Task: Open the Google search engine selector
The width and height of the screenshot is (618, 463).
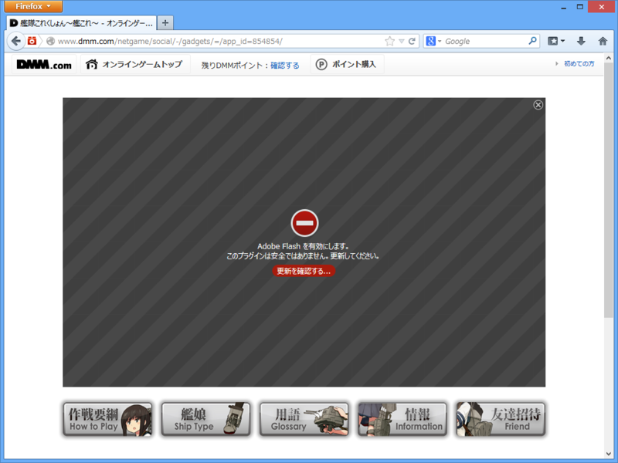Action: 433,41
